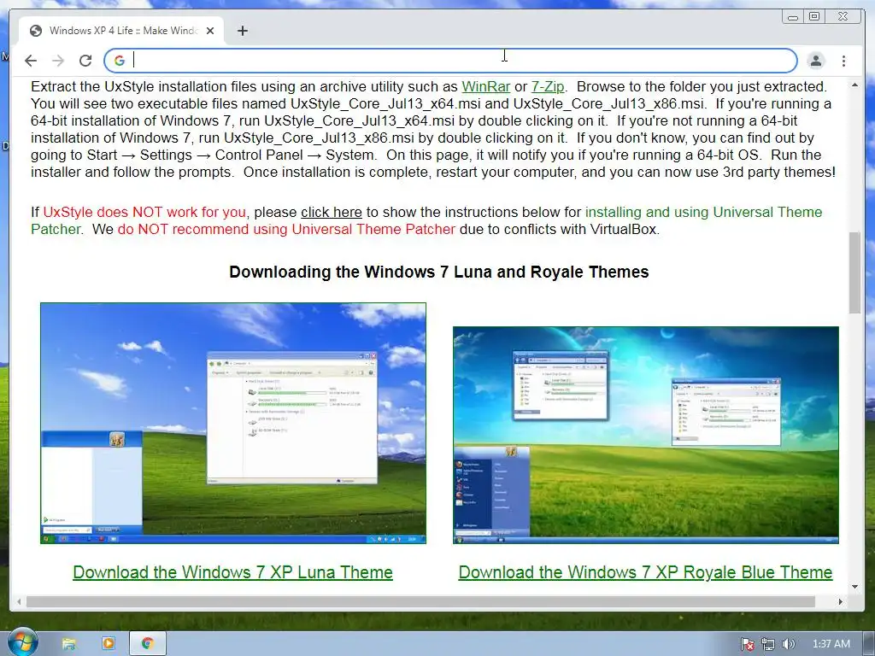Screen dimensions: 875x656
Task: Open the WinRar link
Action: (485, 86)
